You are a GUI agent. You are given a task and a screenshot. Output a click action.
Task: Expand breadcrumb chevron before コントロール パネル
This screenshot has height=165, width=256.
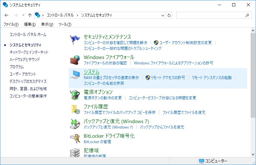[43, 15]
